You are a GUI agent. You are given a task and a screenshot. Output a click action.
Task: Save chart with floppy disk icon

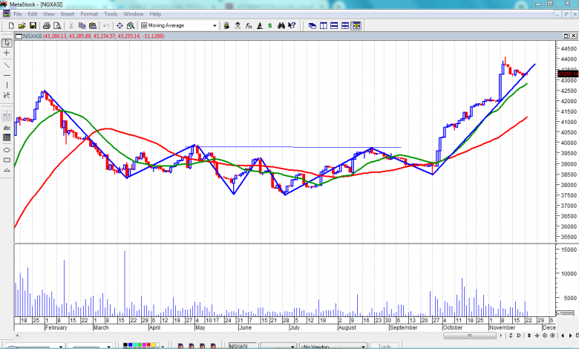click(33, 25)
